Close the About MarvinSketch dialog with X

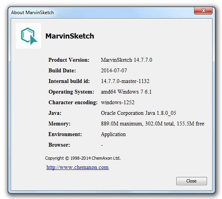coord(203,11)
